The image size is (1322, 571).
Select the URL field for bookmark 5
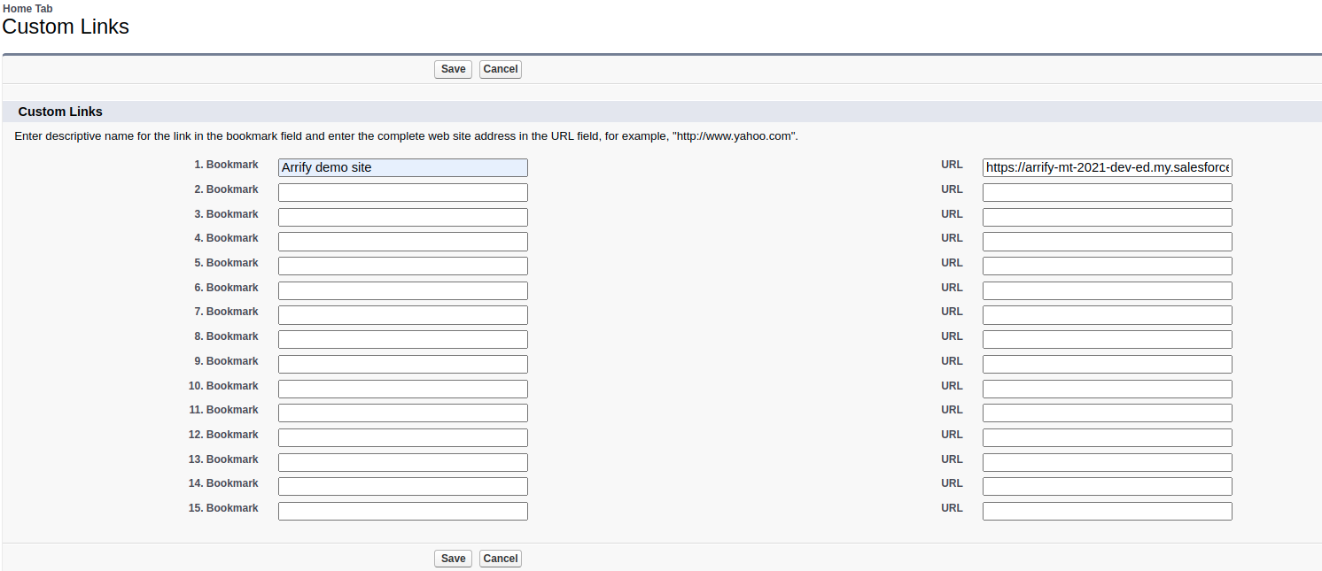pyautogui.click(x=1108, y=266)
